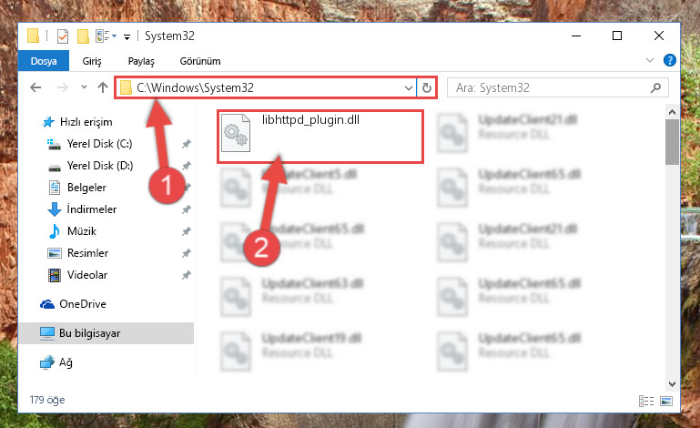Click the Up one level arrow
The width and height of the screenshot is (700, 428).
103,87
